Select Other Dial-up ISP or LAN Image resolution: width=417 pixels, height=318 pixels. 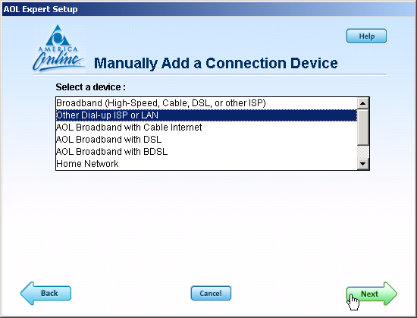pyautogui.click(x=206, y=115)
